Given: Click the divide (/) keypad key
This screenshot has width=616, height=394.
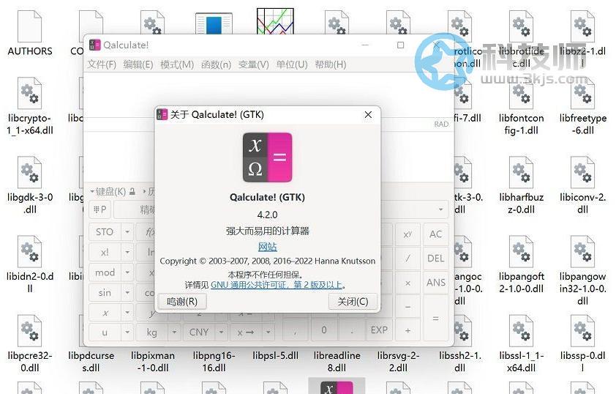Looking at the screenshot, I should pyautogui.click(x=407, y=259).
